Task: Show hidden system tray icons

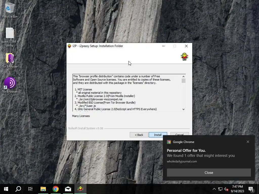Action: tap(214, 189)
